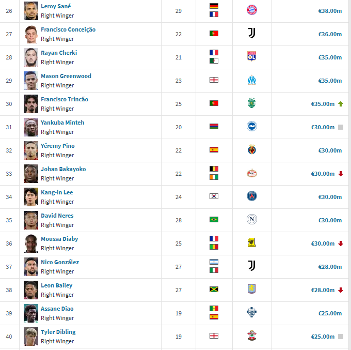Open Moussa Diaby's €30.00m market value
The width and height of the screenshot is (351, 350).
coord(323,244)
